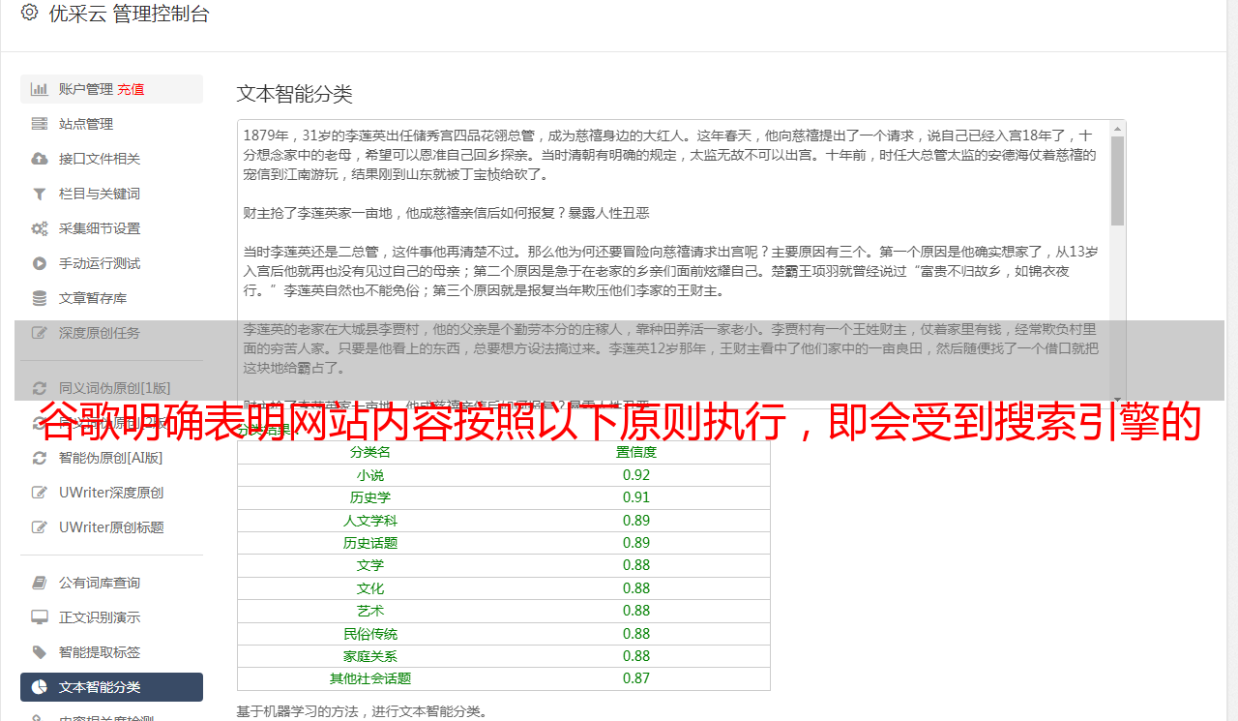1238x721 pixels.
Task: Click the filter icon for 栏目与关键词
Action: tap(39, 194)
